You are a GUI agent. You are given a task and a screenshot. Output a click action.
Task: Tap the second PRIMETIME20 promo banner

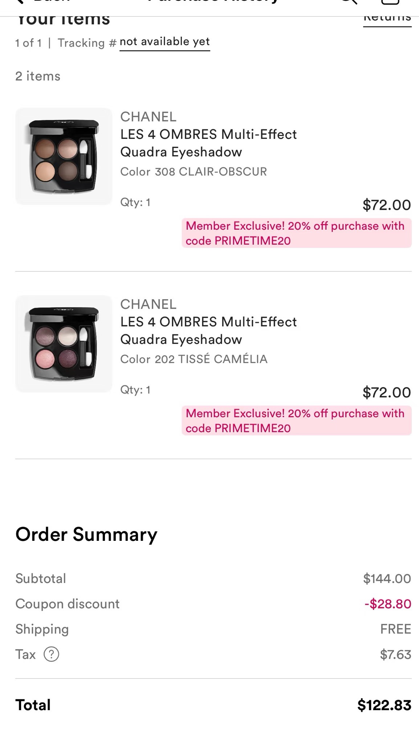click(296, 421)
